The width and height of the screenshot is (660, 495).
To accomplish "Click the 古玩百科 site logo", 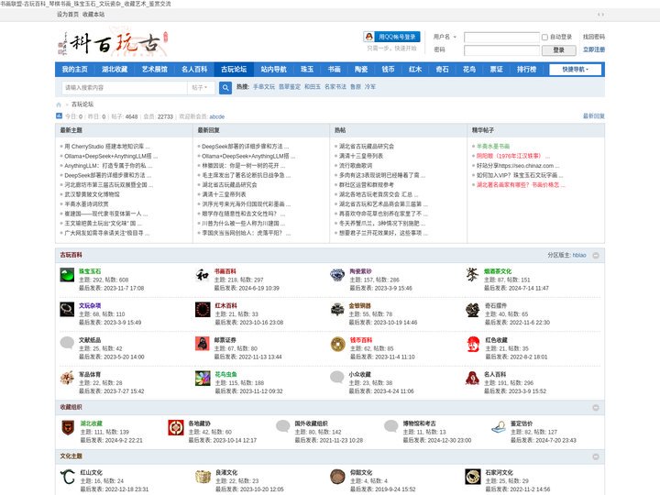I will 113,42.
